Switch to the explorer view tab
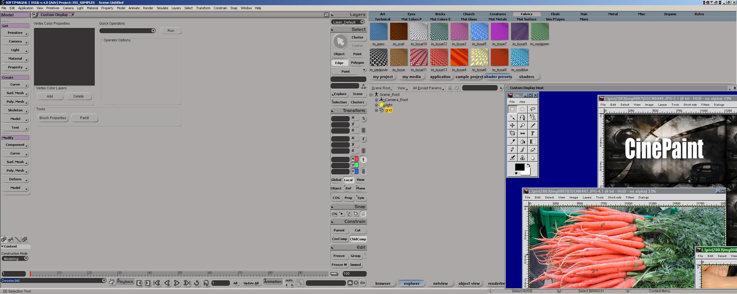The width and height of the screenshot is (737, 294). pyautogui.click(x=412, y=283)
